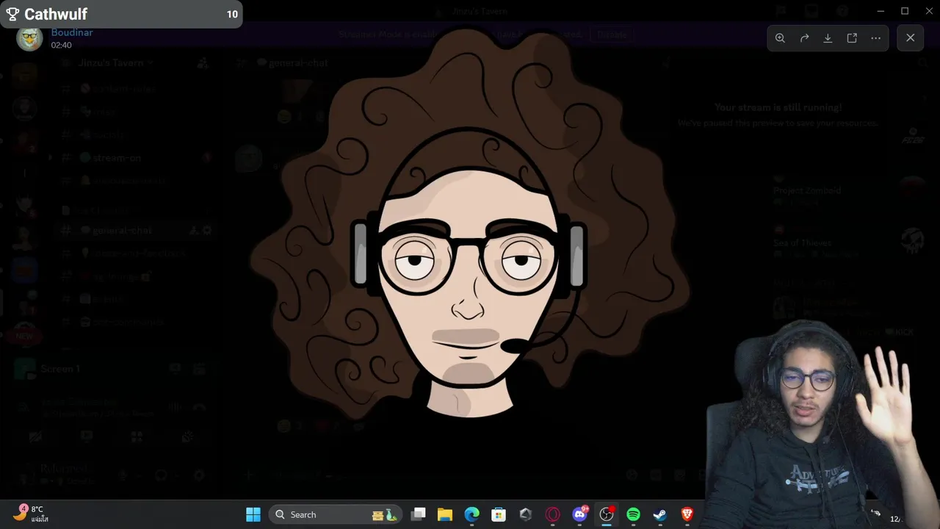The height and width of the screenshot is (529, 940).
Task: Forward the image using the curved arrow icon
Action: pyautogui.click(x=804, y=38)
